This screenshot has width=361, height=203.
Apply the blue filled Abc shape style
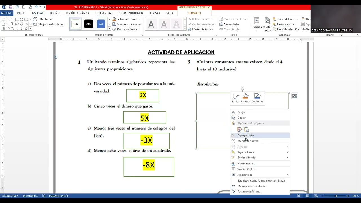coord(101,24)
